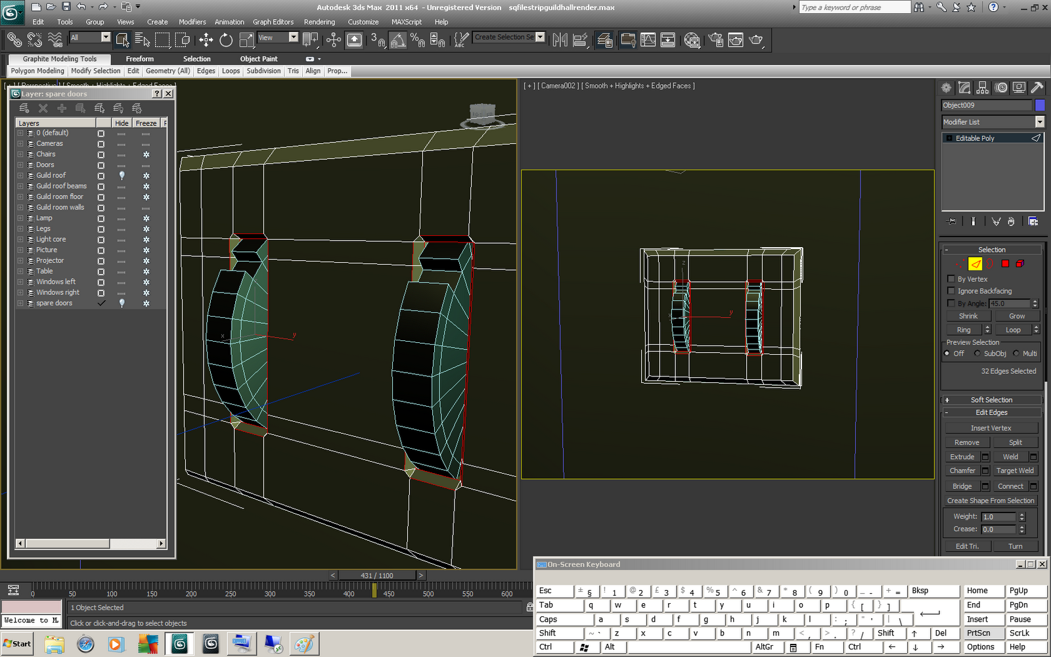Click Create Shape From Selection button
This screenshot has height=657, width=1051.
pos(991,501)
